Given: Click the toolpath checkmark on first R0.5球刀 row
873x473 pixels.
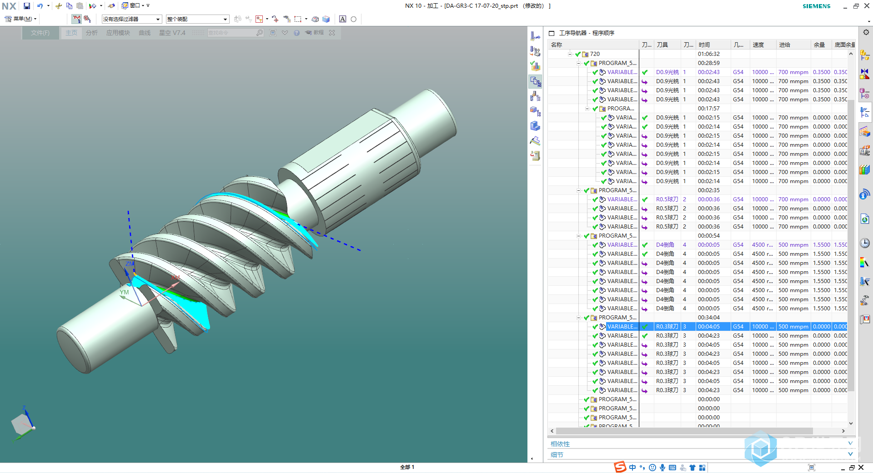Looking at the screenshot, I should pyautogui.click(x=645, y=199).
